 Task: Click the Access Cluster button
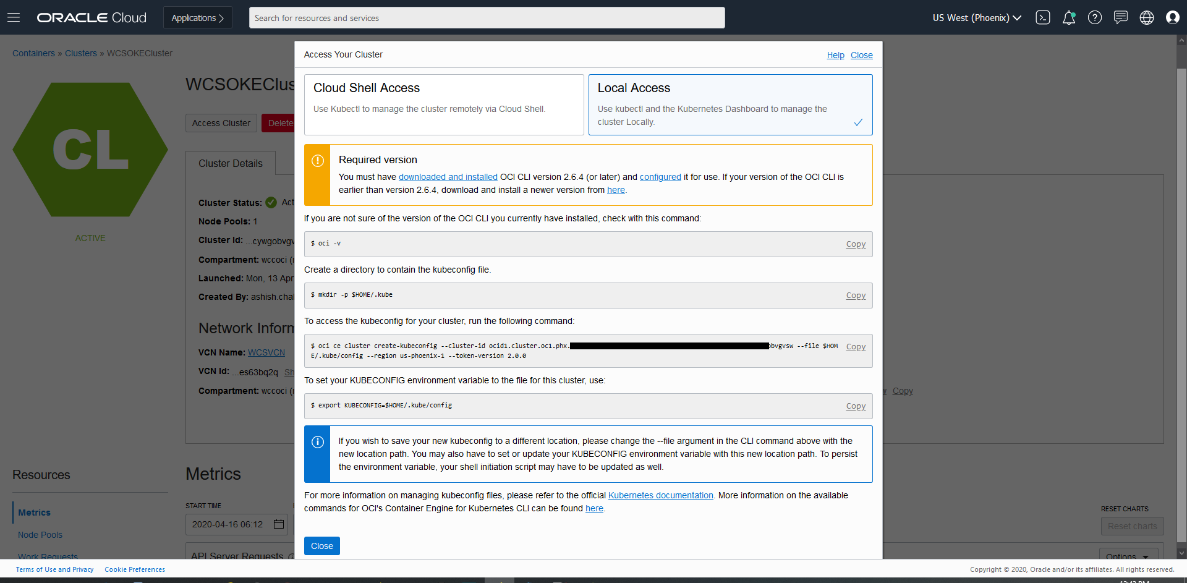(221, 123)
